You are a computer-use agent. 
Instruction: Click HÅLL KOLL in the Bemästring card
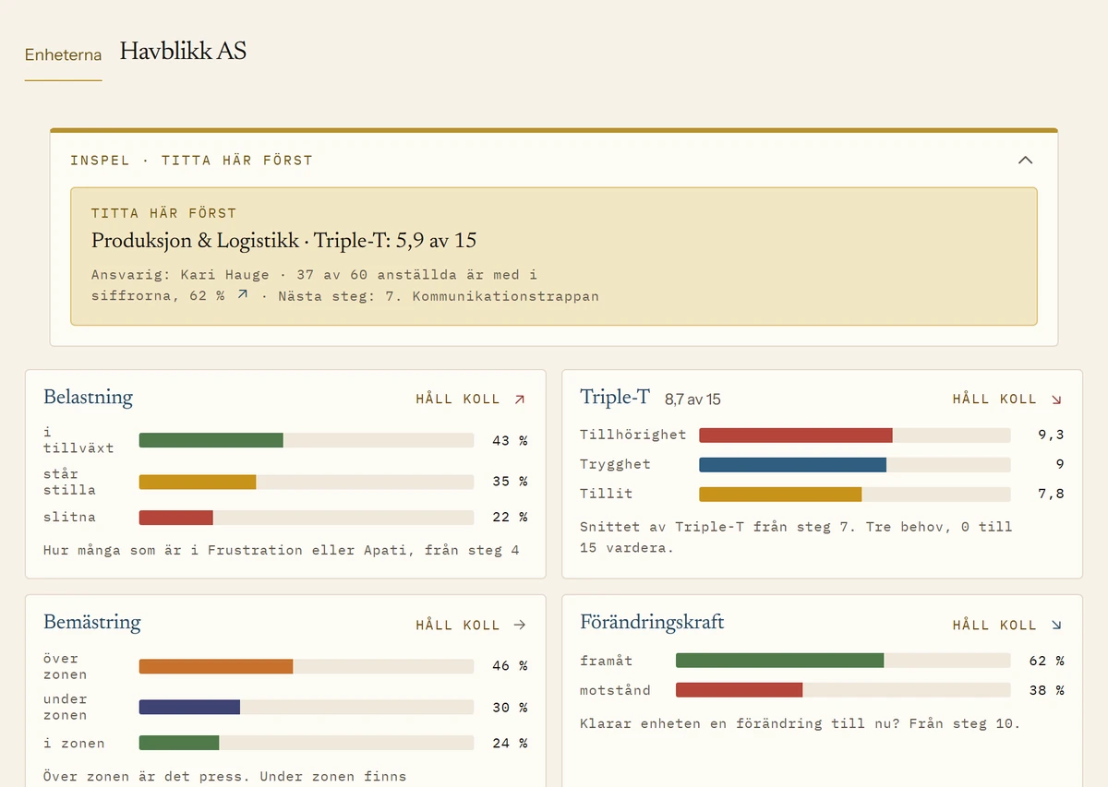coord(458,626)
